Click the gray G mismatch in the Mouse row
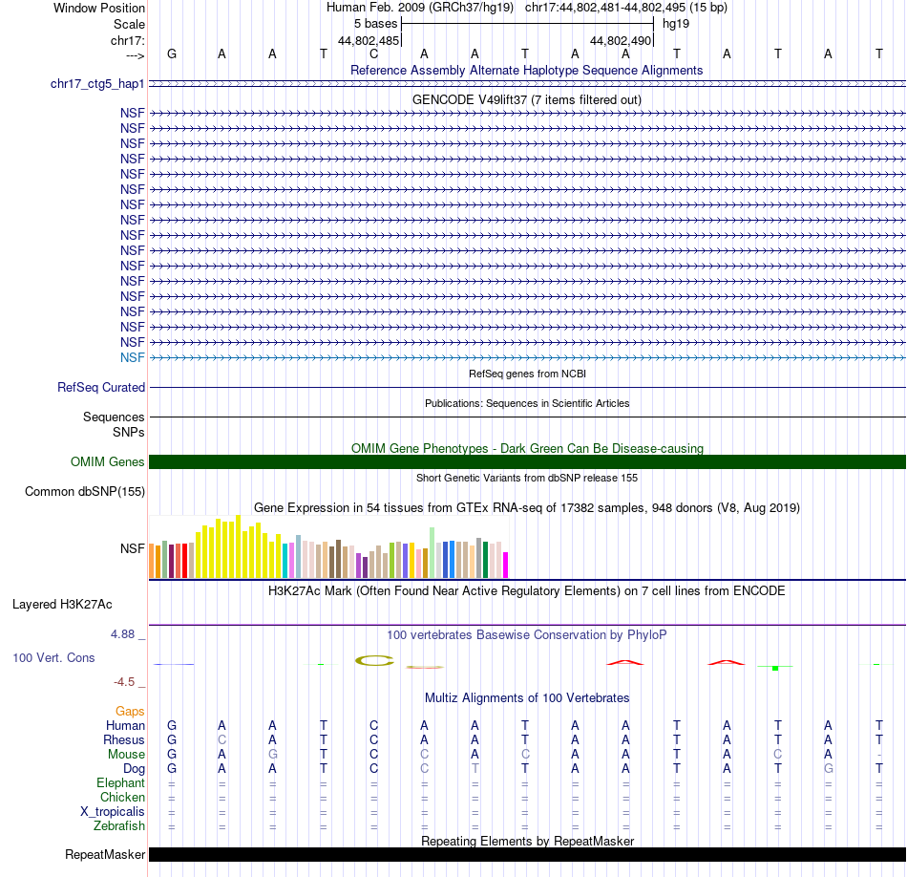 point(272,755)
